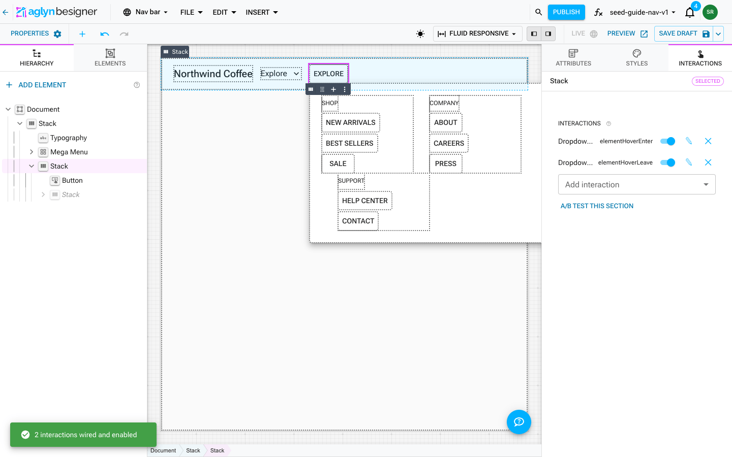
Task: Switch to the Attributes tab
Action: coord(573,58)
